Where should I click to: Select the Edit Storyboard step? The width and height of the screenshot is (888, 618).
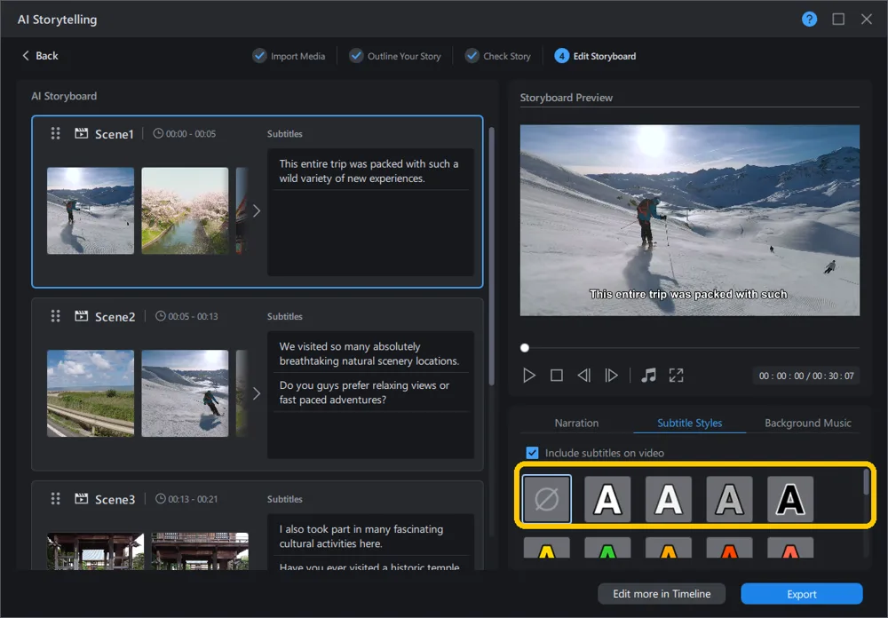[595, 56]
